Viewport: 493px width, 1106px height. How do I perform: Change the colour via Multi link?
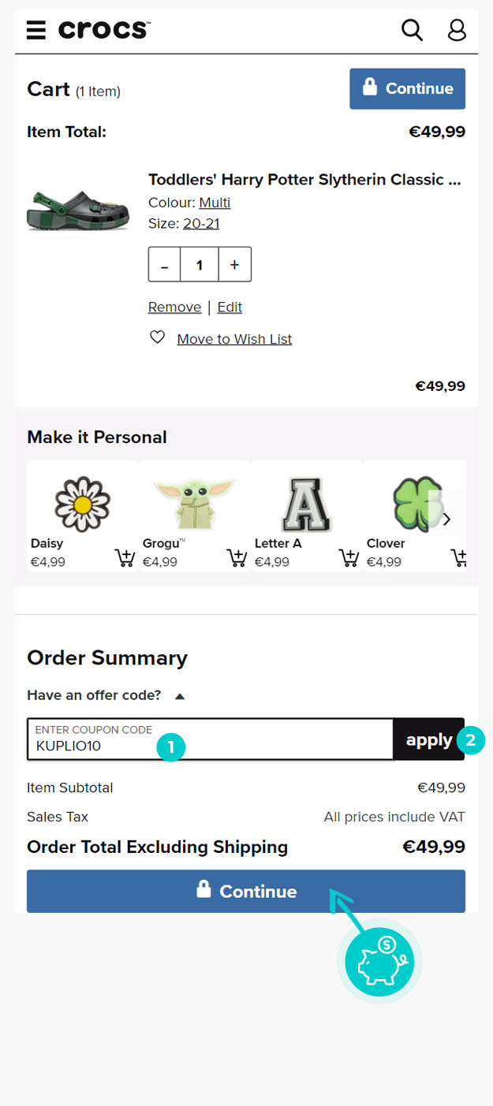[x=215, y=203]
